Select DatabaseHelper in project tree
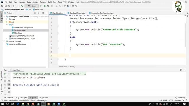189x106 pixels. coord(20,30)
